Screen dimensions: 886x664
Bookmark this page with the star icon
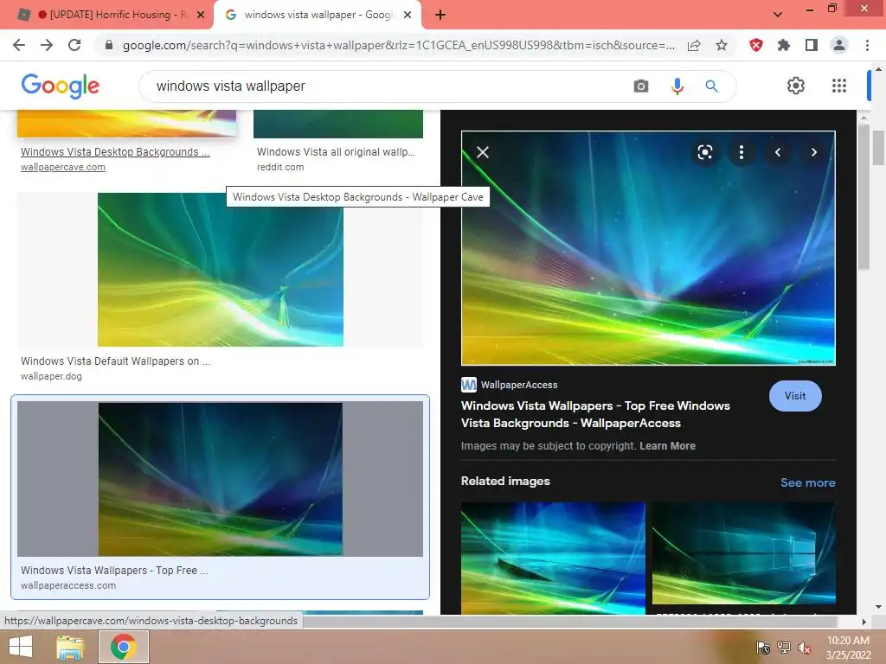[x=722, y=45]
